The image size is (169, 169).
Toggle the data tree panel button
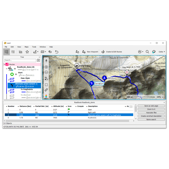click(7, 52)
